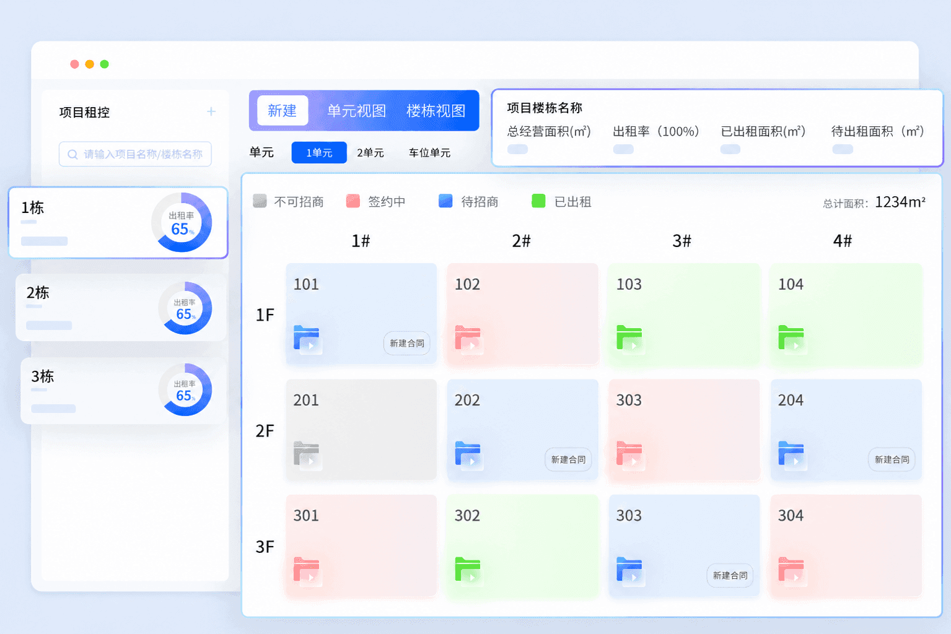Image resolution: width=951 pixels, height=634 pixels.
Task: Click the 1F floor row label
Action: 265,315
